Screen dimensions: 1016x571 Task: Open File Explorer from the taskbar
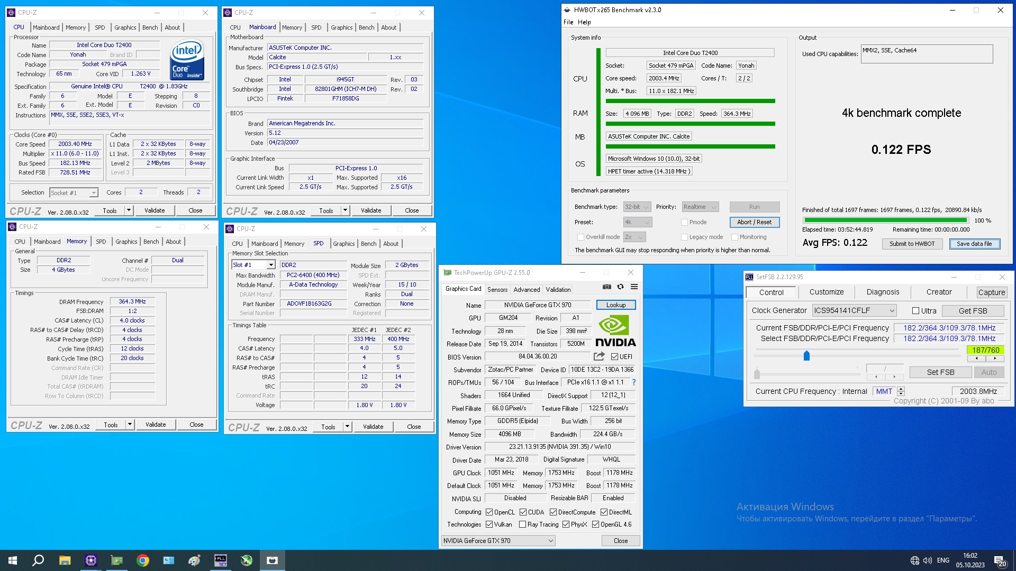(x=65, y=560)
